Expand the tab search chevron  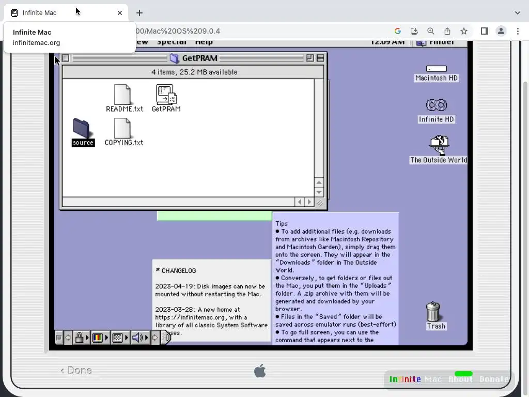click(x=518, y=13)
